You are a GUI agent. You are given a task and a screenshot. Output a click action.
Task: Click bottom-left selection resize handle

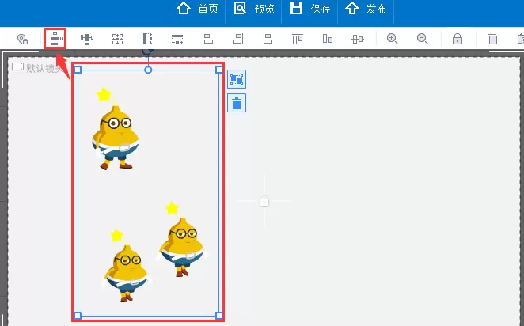(x=78, y=316)
